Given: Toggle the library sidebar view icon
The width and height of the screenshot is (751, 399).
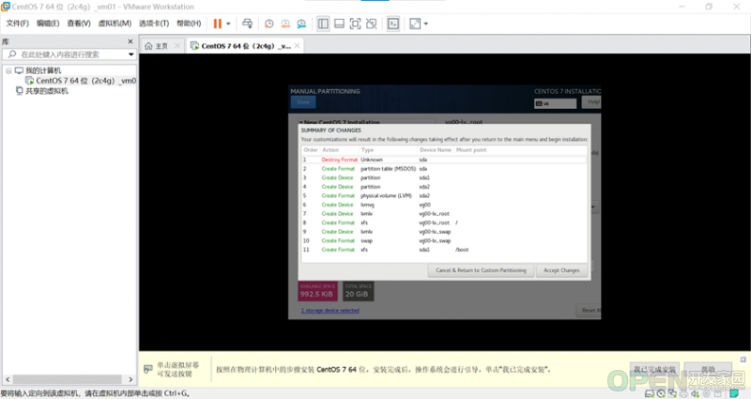Looking at the screenshot, I should 323,23.
